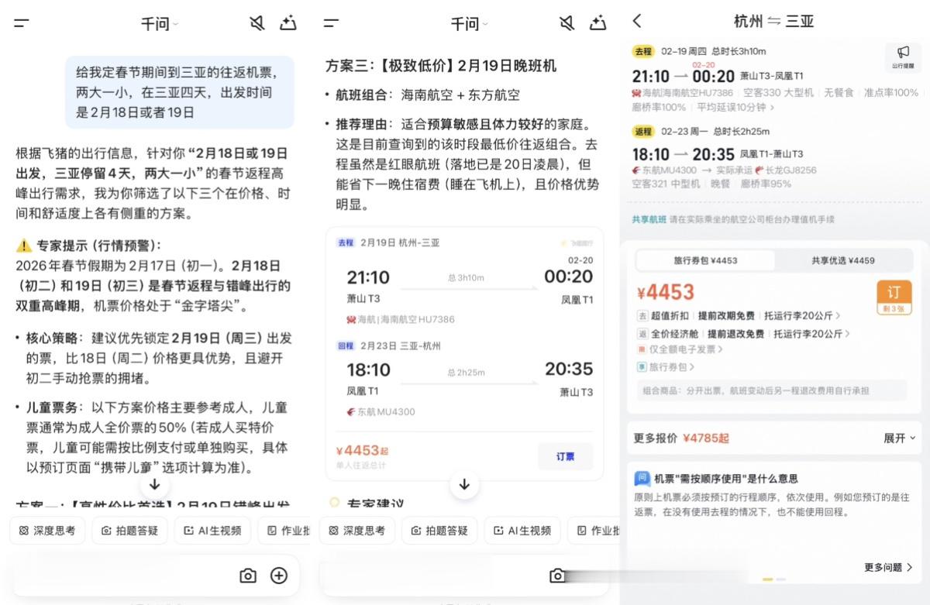Screen dimensions: 930x605
Task: Open 千问 model dropdown on the 方案三 screen
Action: click(469, 24)
